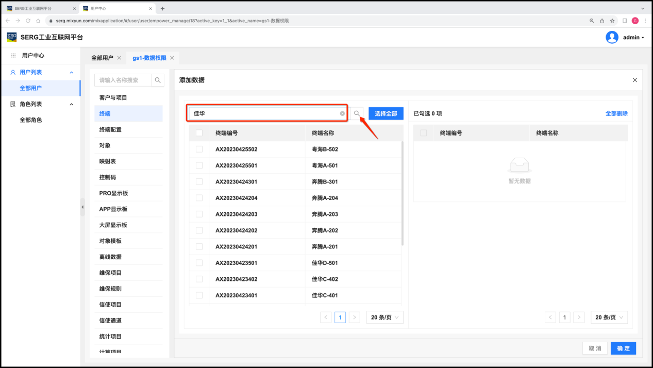Toggle the select-all checkbox in left table header
Viewport: 653px width, 368px height.
(199, 133)
